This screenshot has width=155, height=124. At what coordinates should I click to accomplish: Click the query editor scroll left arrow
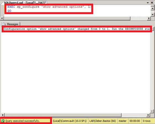tap(2, 18)
